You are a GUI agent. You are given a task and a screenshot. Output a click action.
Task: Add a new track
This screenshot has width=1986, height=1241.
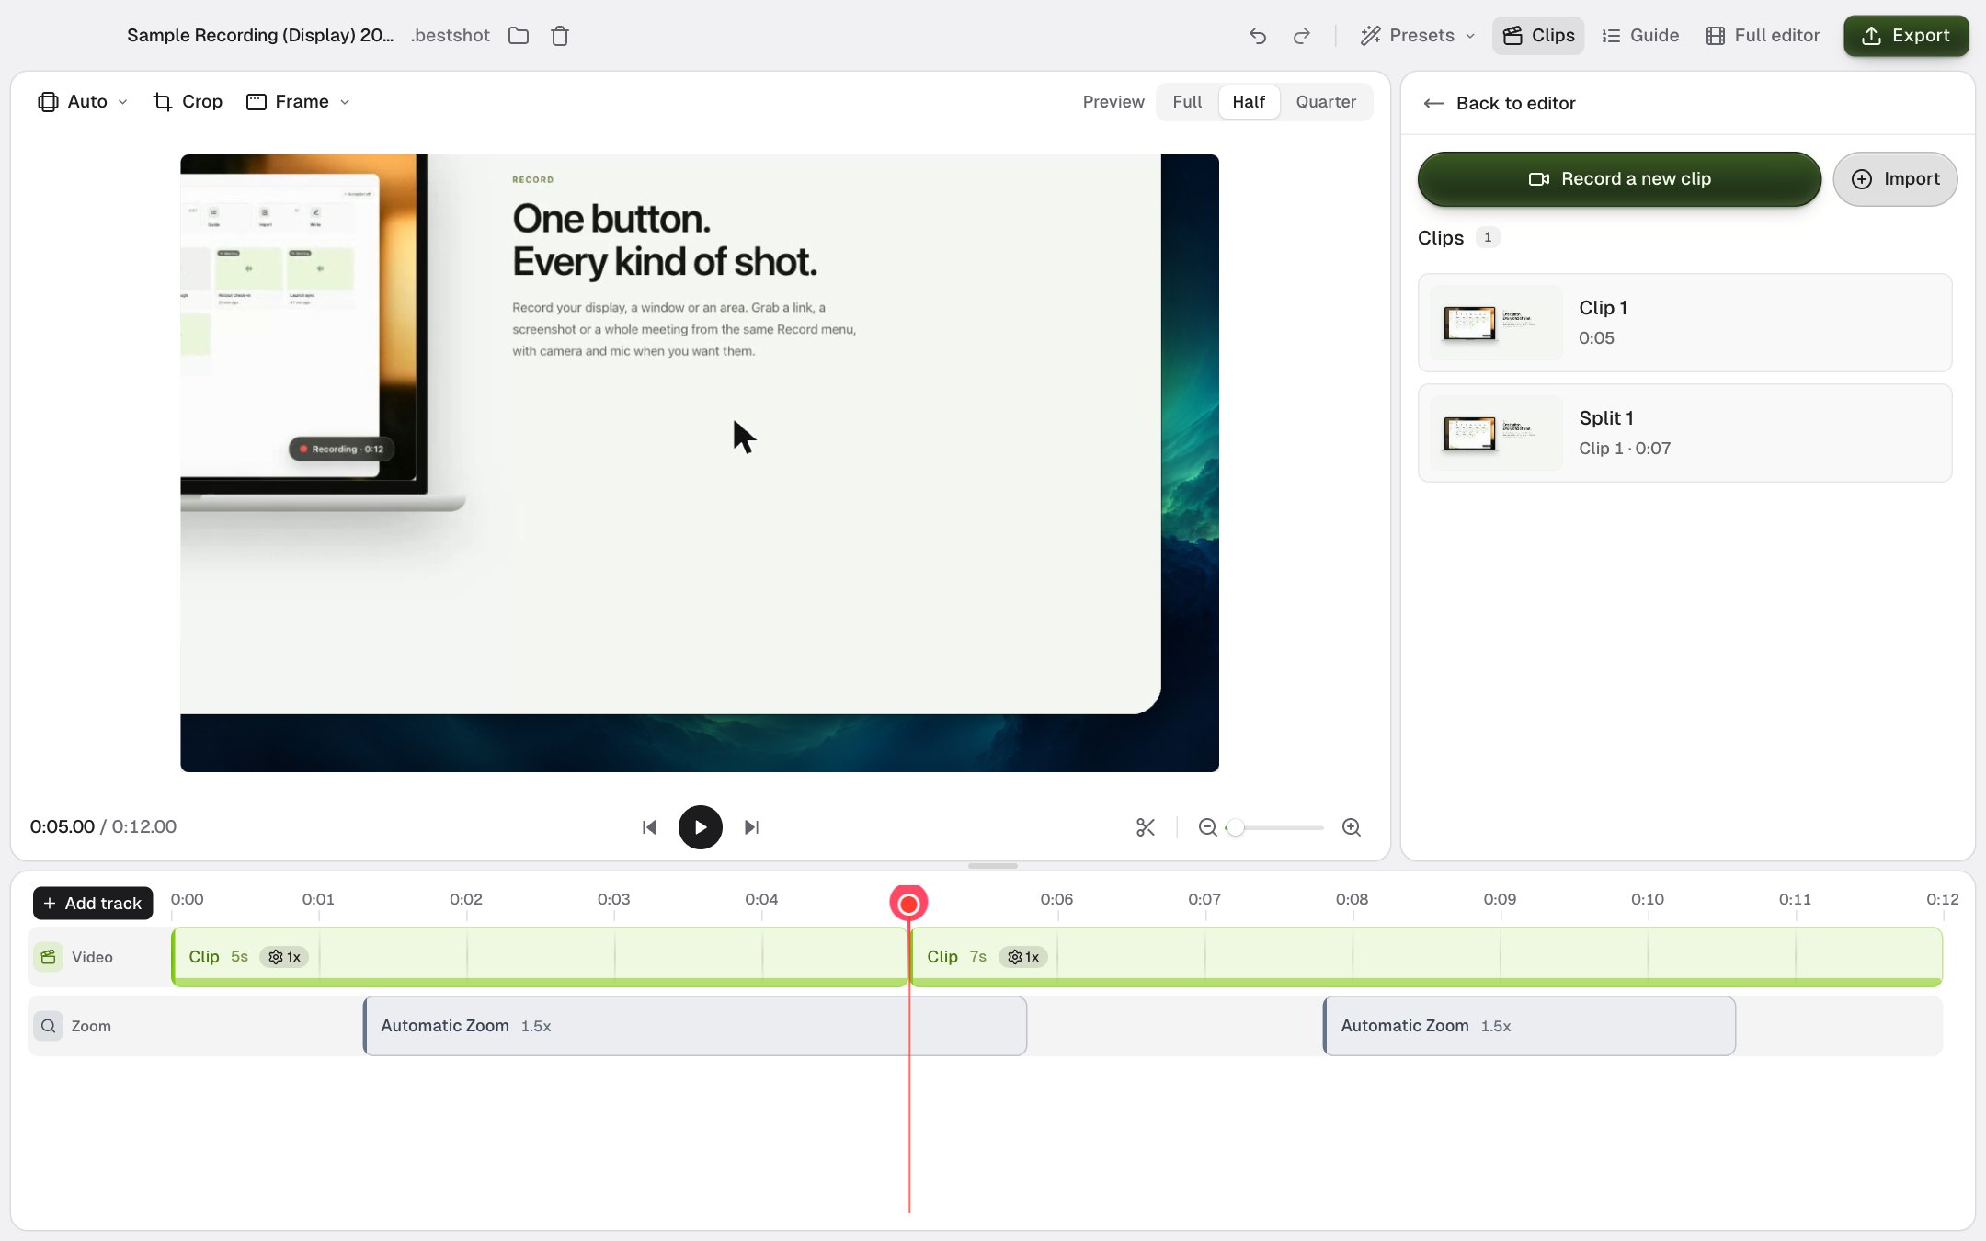pos(93,904)
